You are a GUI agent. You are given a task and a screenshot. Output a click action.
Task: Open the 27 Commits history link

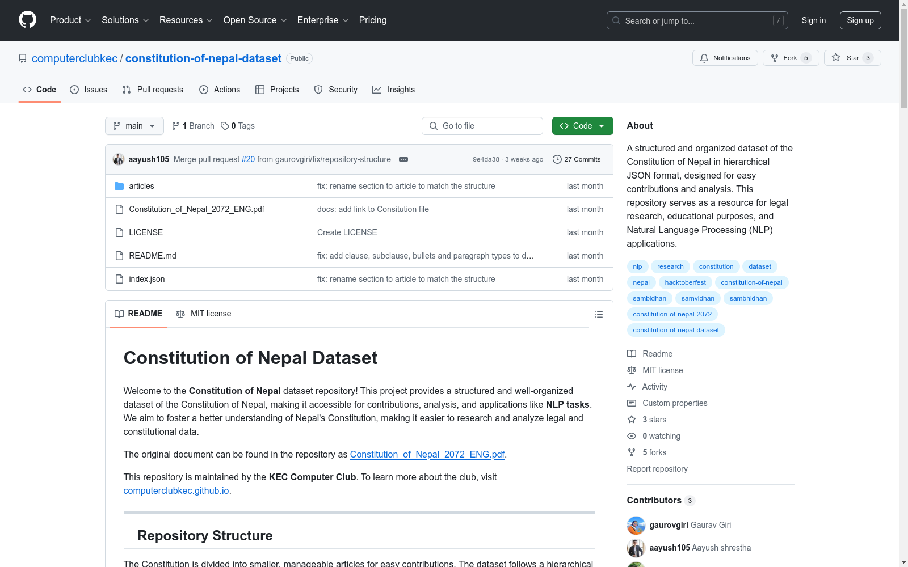[577, 159]
